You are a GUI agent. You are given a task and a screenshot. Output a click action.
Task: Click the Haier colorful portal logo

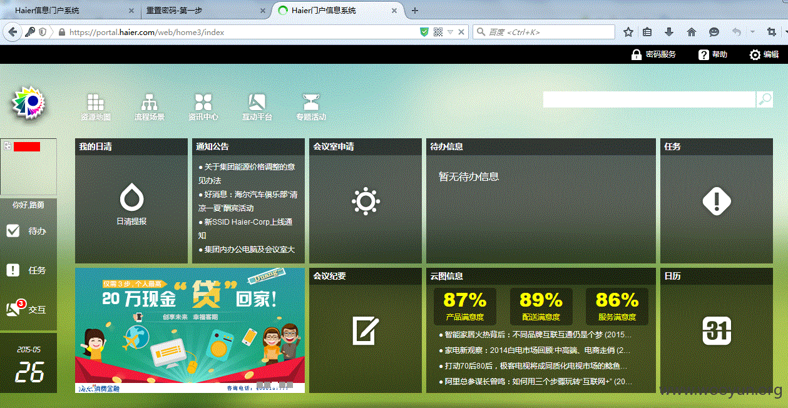[29, 102]
